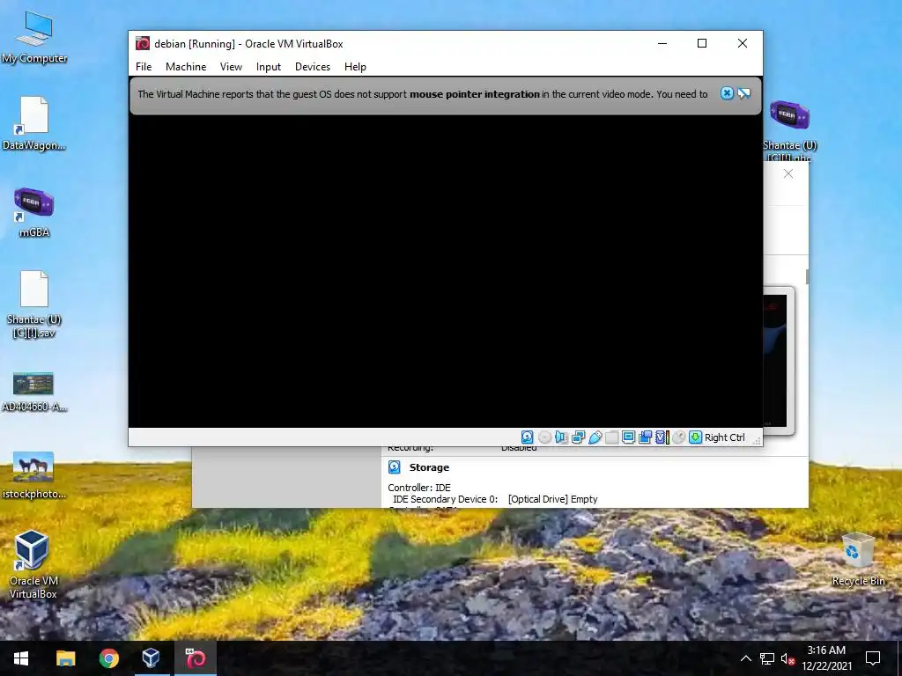Click the network adapters indicator icon

pos(578,437)
